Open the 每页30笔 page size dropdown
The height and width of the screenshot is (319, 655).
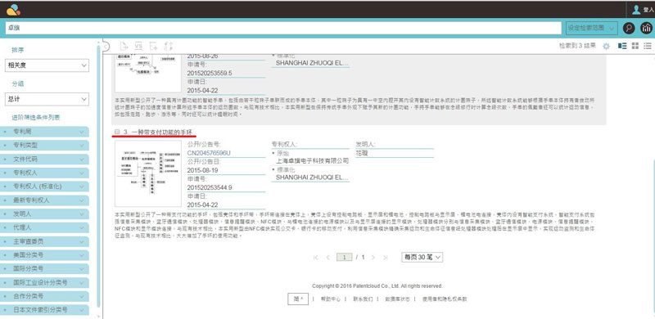coord(422,257)
